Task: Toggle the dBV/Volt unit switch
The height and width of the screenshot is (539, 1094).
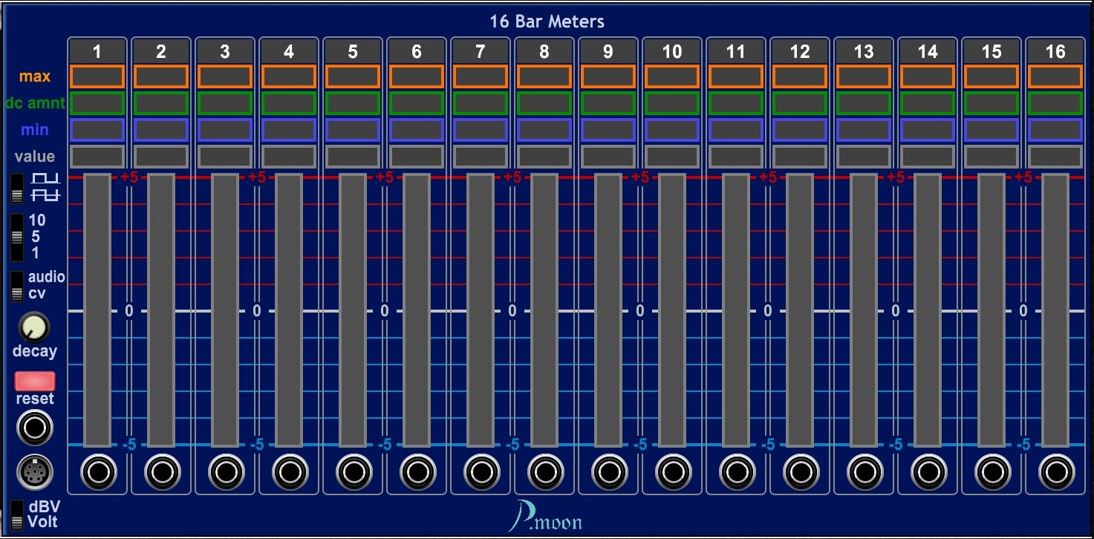Action: pos(17,514)
